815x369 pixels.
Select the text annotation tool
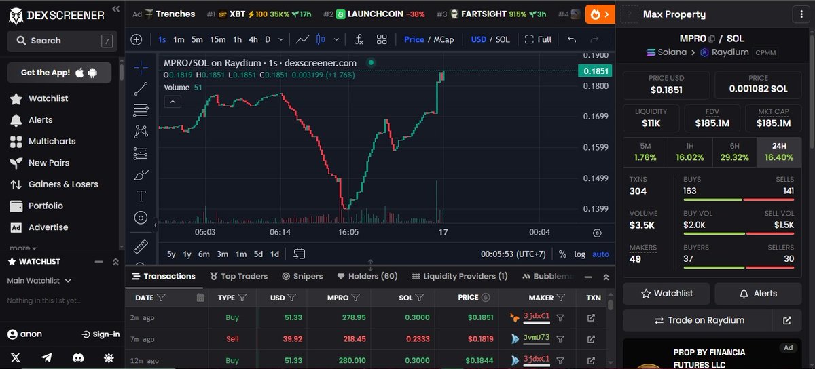coord(141,197)
